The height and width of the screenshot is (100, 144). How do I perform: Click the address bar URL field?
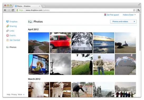[x=76, y=10]
